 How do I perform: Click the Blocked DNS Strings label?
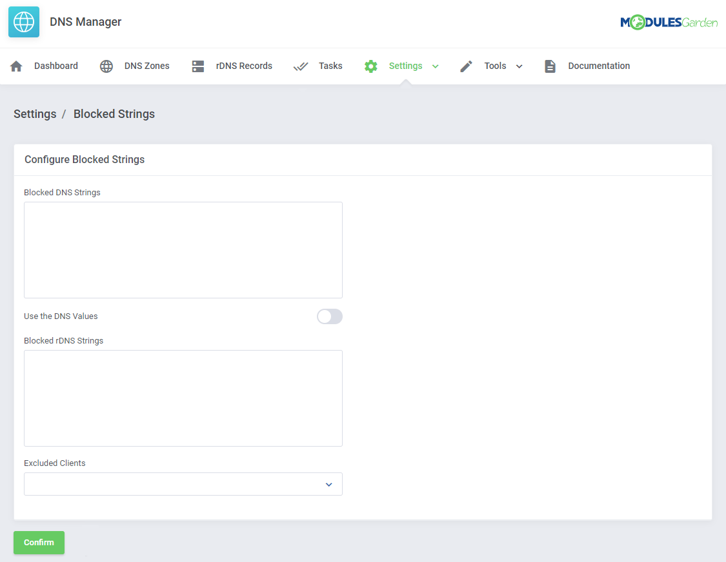coord(62,193)
